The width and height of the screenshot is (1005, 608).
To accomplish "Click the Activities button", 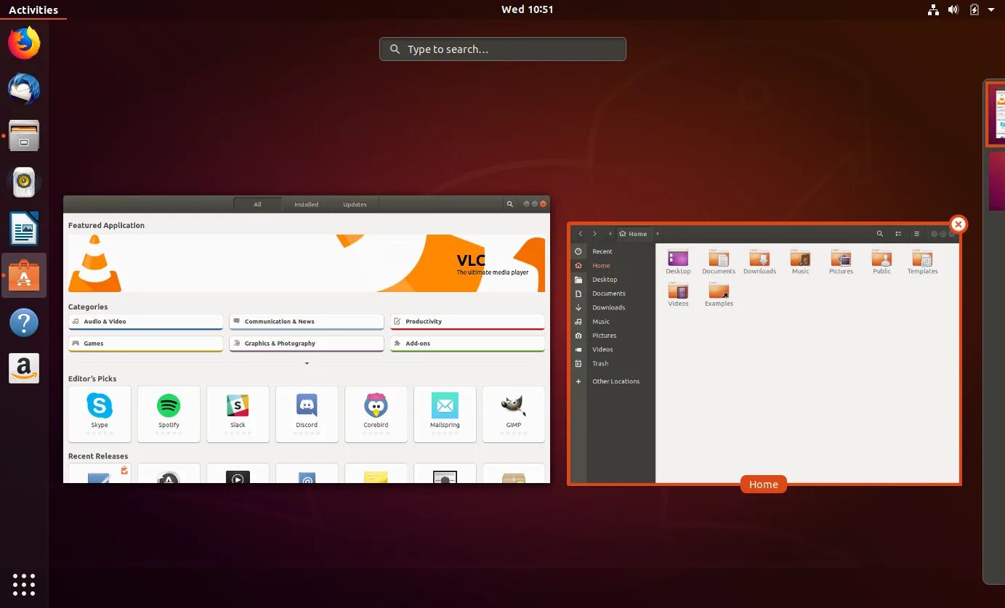I will click(x=33, y=9).
